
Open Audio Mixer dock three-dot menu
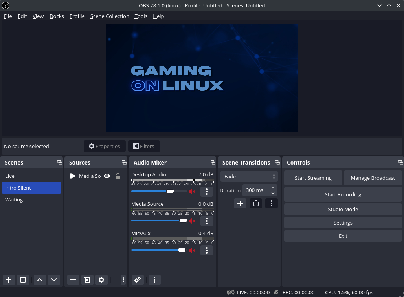coord(154,280)
